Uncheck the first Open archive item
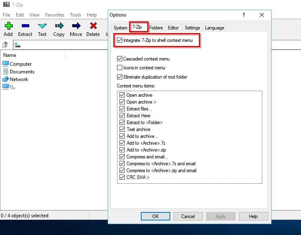This screenshot has height=235, width=301. coord(122,95)
